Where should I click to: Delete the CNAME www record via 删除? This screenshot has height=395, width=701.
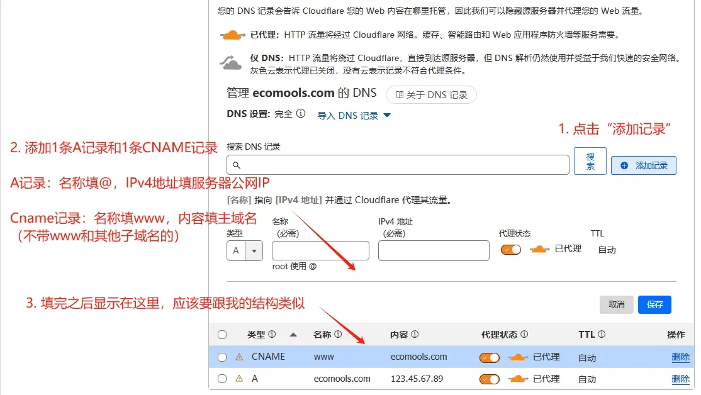(x=680, y=357)
